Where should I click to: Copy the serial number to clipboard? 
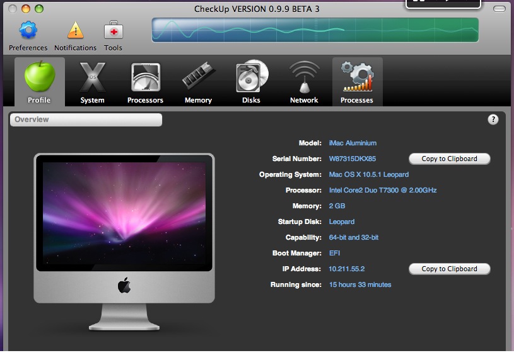(450, 159)
